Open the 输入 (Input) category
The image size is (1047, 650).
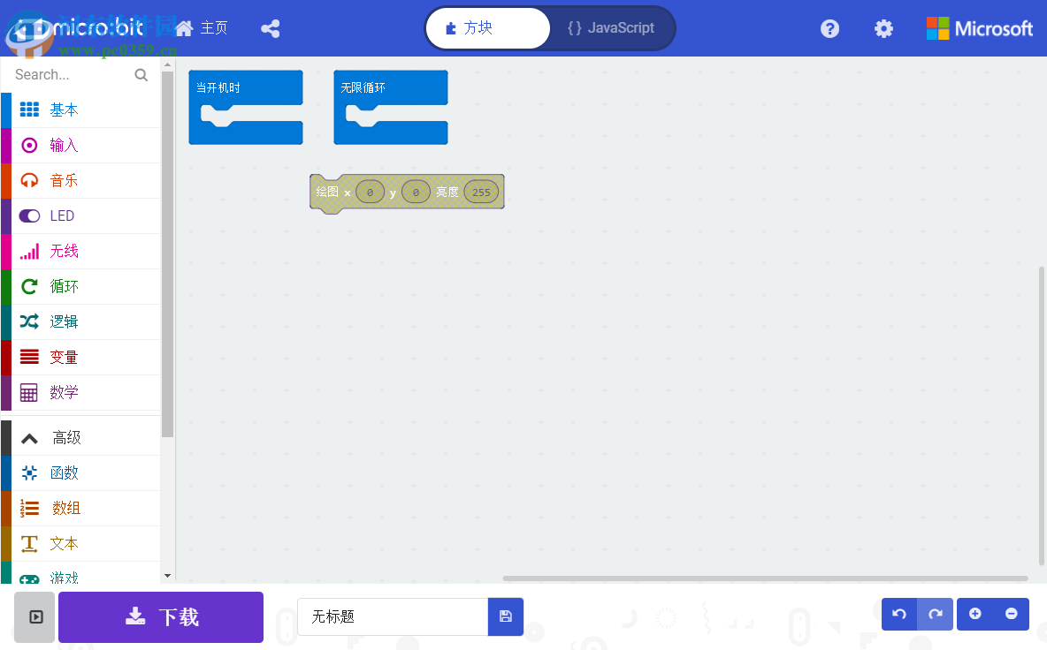[62, 145]
